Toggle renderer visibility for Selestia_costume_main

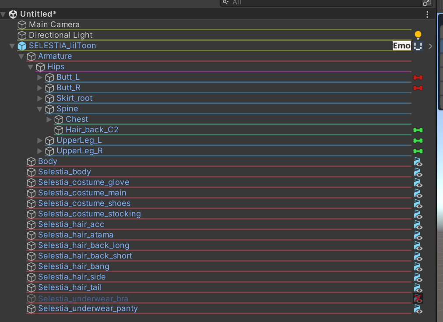click(418, 193)
